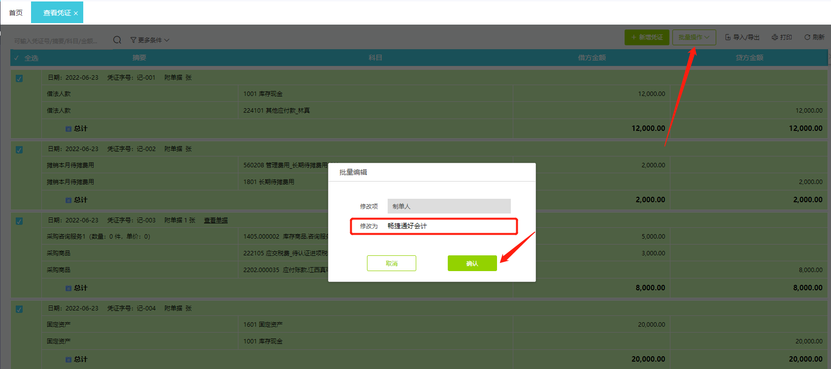Click total icon for voucher 记-004
Screen dimensions: 831x369
pyautogui.click(x=68, y=360)
